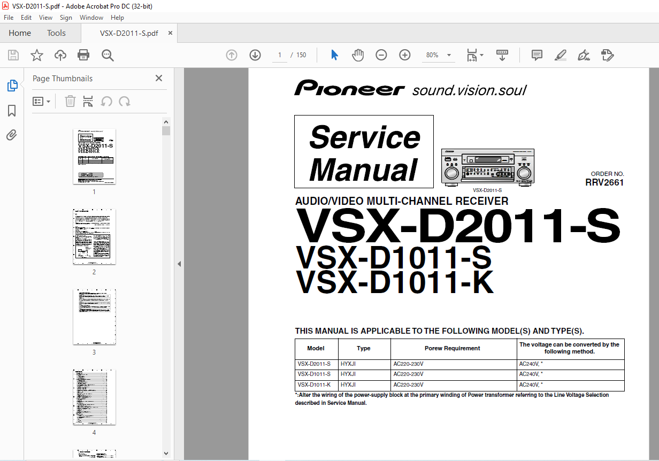Go to the previous page with the up arrow
The width and height of the screenshot is (659, 461).
232,55
